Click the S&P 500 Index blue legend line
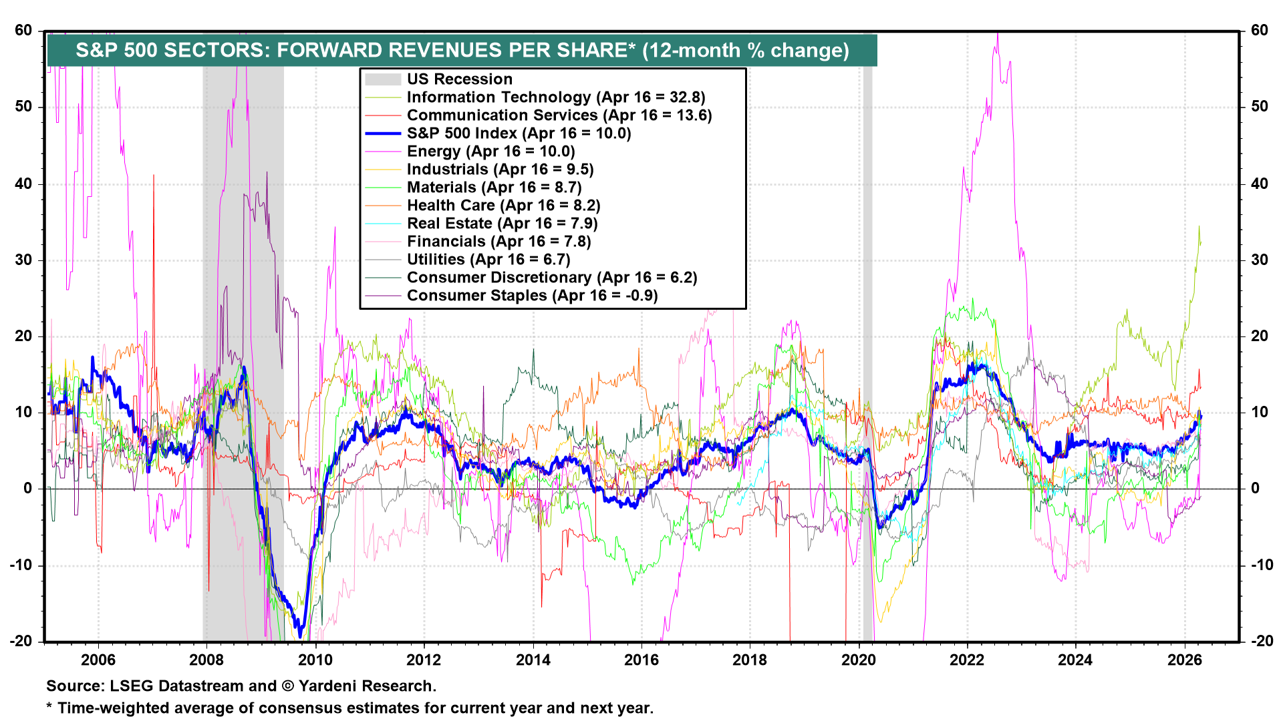 pos(383,134)
